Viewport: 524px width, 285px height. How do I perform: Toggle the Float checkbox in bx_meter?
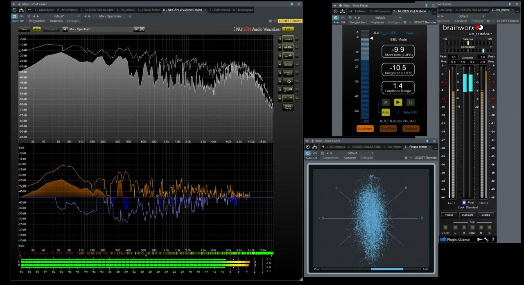pos(463,202)
